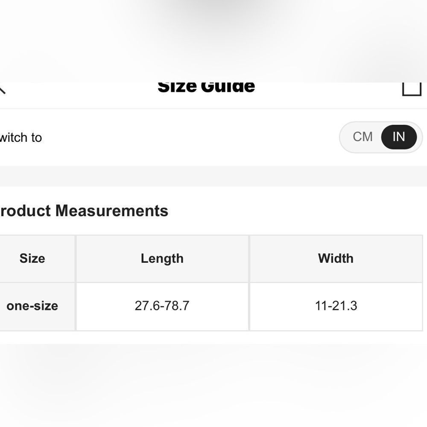
Task: Click the 11-21.3 width value
Action: [x=336, y=306]
